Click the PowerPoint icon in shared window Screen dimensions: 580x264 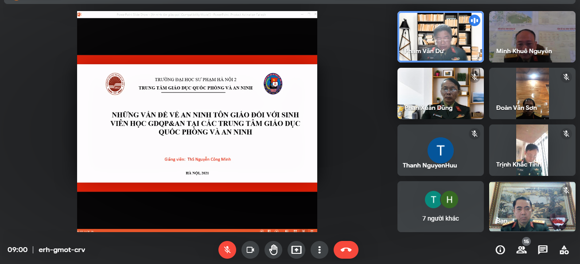tap(80, 15)
